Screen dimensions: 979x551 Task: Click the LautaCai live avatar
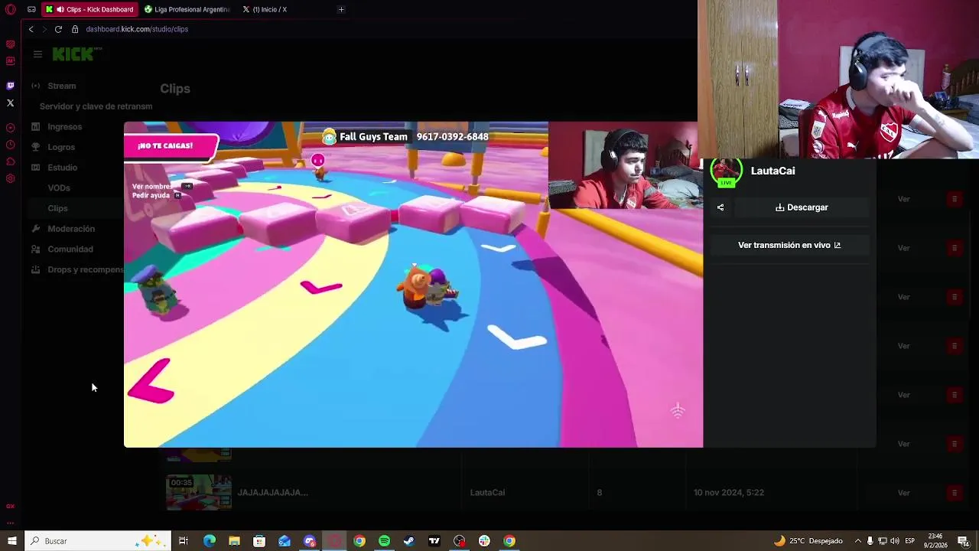point(726,171)
